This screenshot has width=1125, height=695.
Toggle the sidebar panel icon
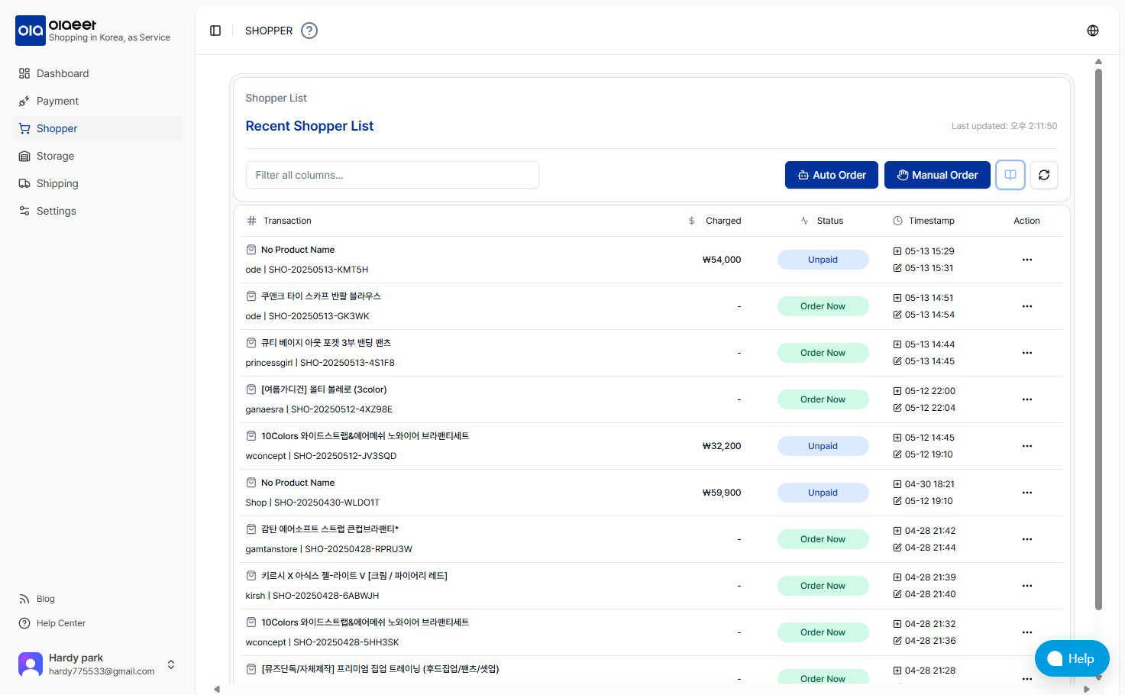tap(215, 31)
